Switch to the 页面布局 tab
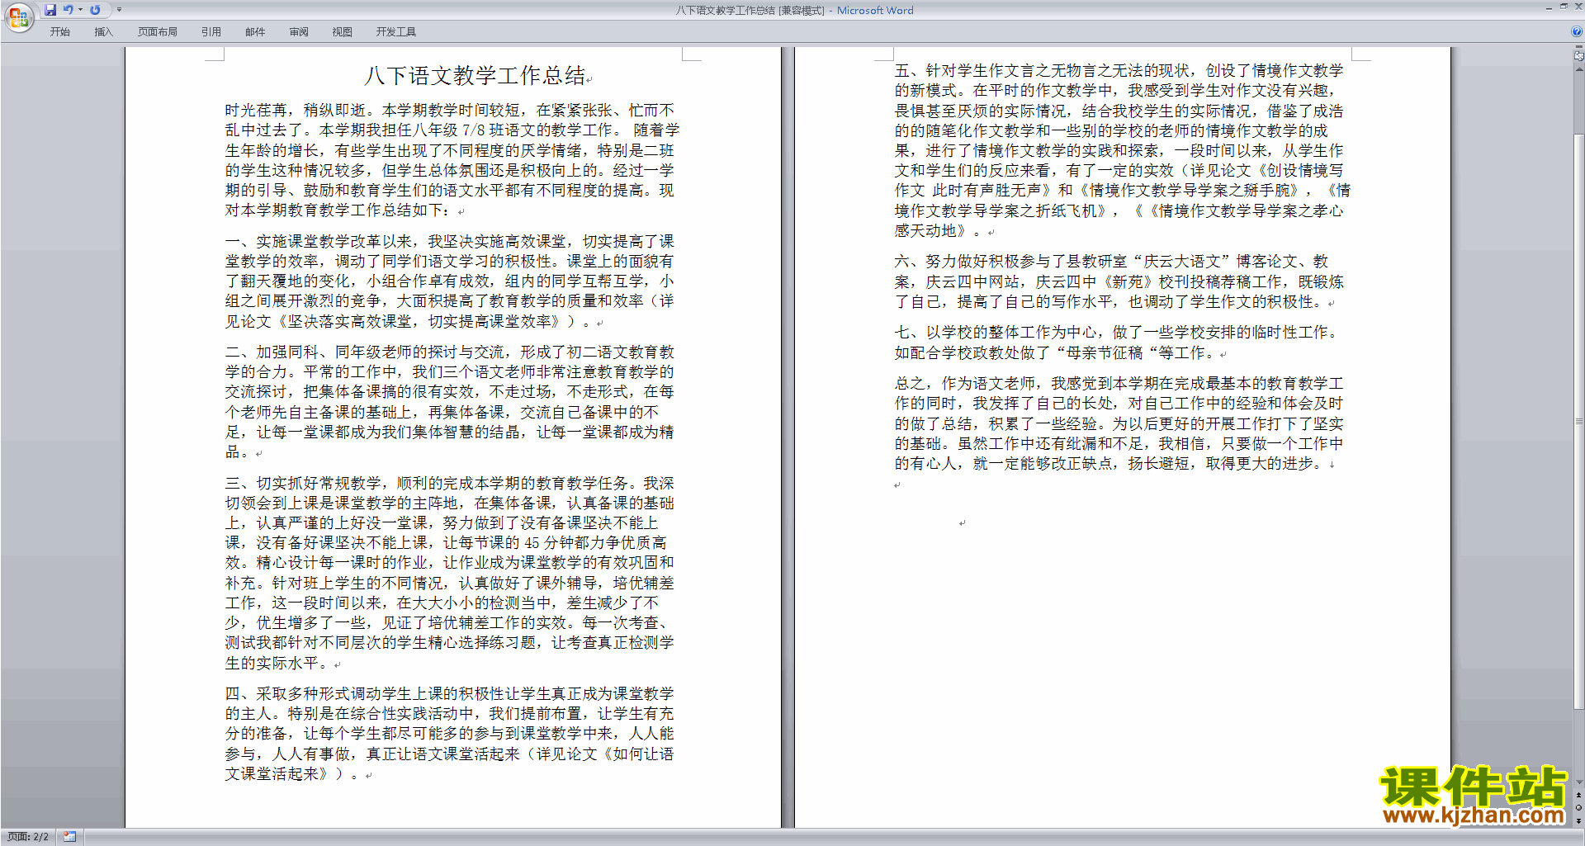Image resolution: width=1585 pixels, height=846 pixels. pos(158,32)
